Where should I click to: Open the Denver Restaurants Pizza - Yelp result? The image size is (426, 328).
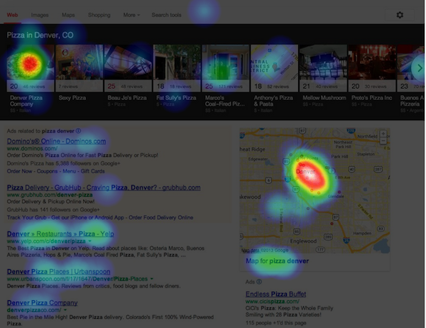point(60,234)
